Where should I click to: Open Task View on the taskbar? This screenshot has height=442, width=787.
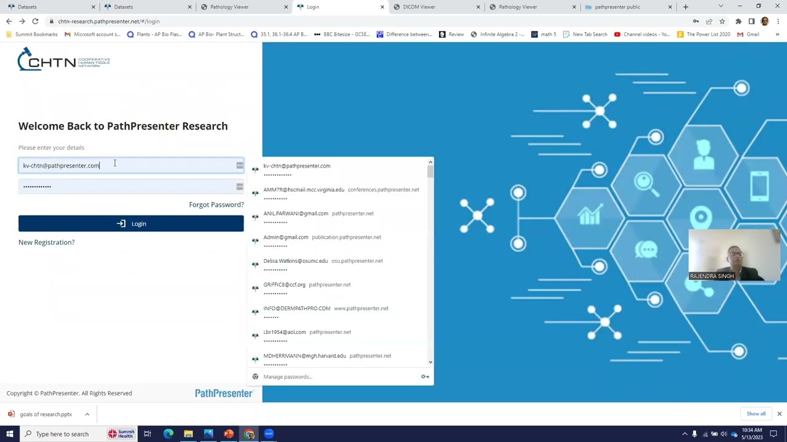(148, 434)
